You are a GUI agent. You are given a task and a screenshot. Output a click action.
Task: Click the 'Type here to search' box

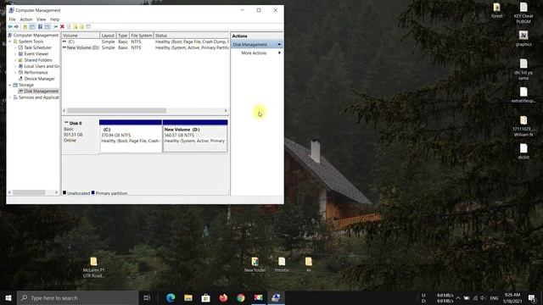tap(78, 297)
